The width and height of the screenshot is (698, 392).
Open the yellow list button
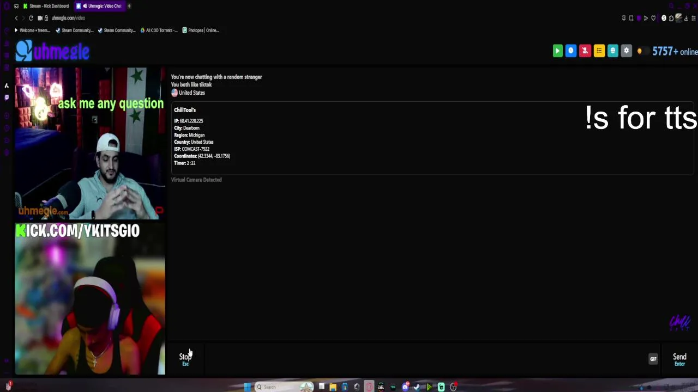tap(599, 51)
